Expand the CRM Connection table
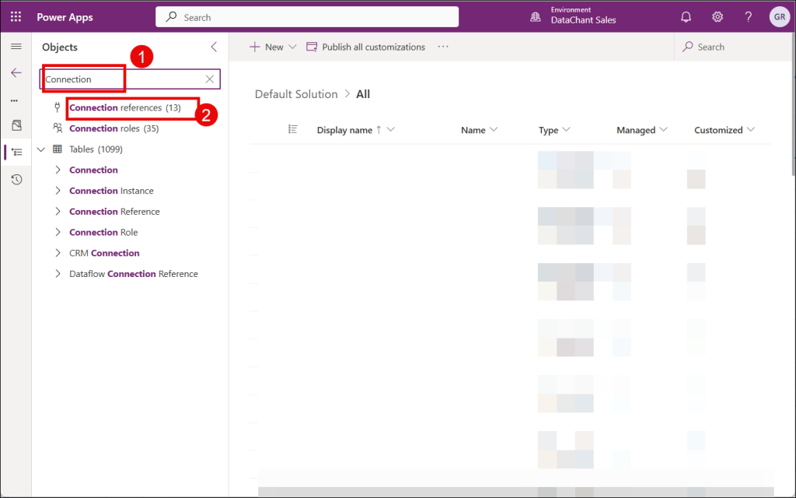 click(x=58, y=253)
